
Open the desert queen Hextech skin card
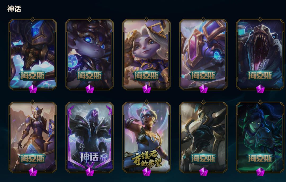(x=33, y=137)
